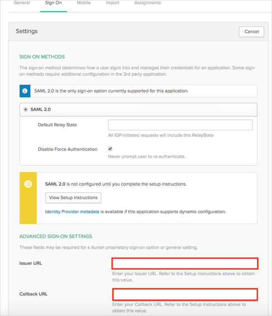The height and width of the screenshot is (316, 272).
Task: Switch to the General tab
Action: pyautogui.click(x=22, y=3)
